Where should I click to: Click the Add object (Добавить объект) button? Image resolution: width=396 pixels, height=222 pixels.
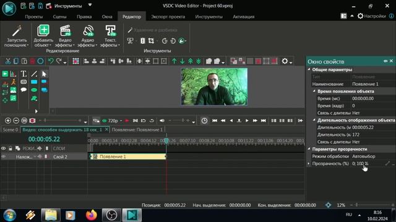tap(43, 36)
